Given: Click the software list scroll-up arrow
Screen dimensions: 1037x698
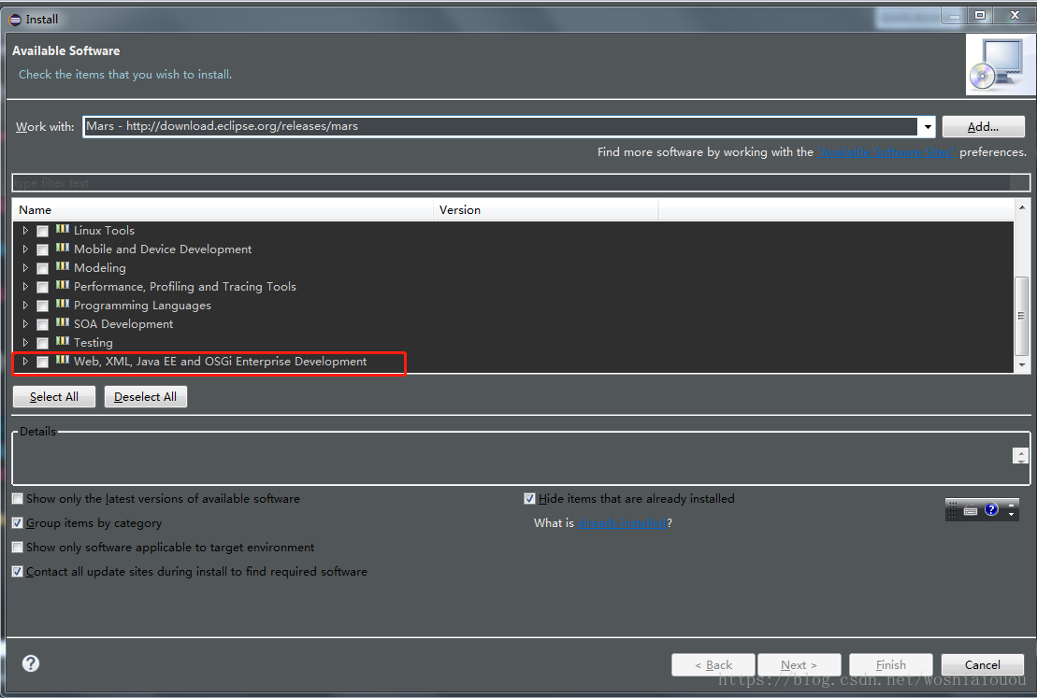Looking at the screenshot, I should pyautogui.click(x=1022, y=207).
